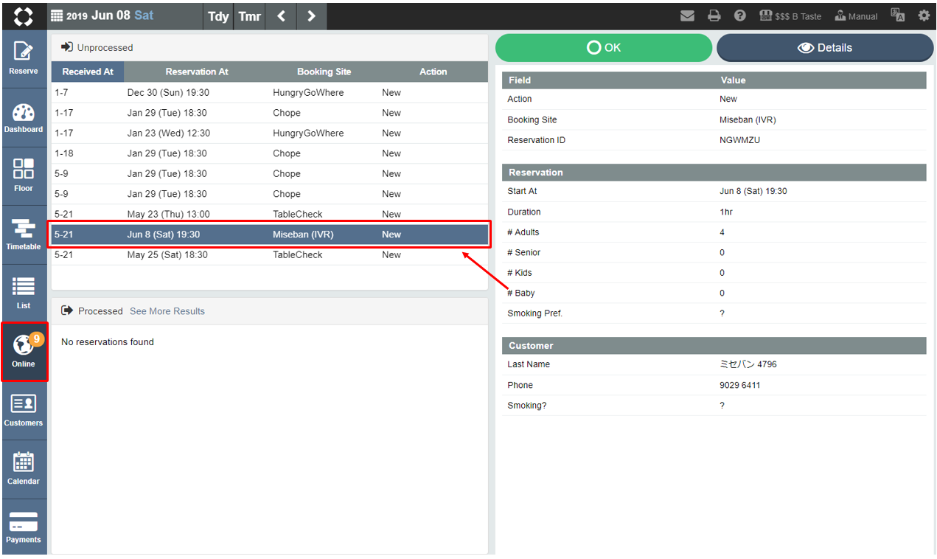The height and width of the screenshot is (559, 937).
Task: Go to previous day arrow
Action: point(281,15)
